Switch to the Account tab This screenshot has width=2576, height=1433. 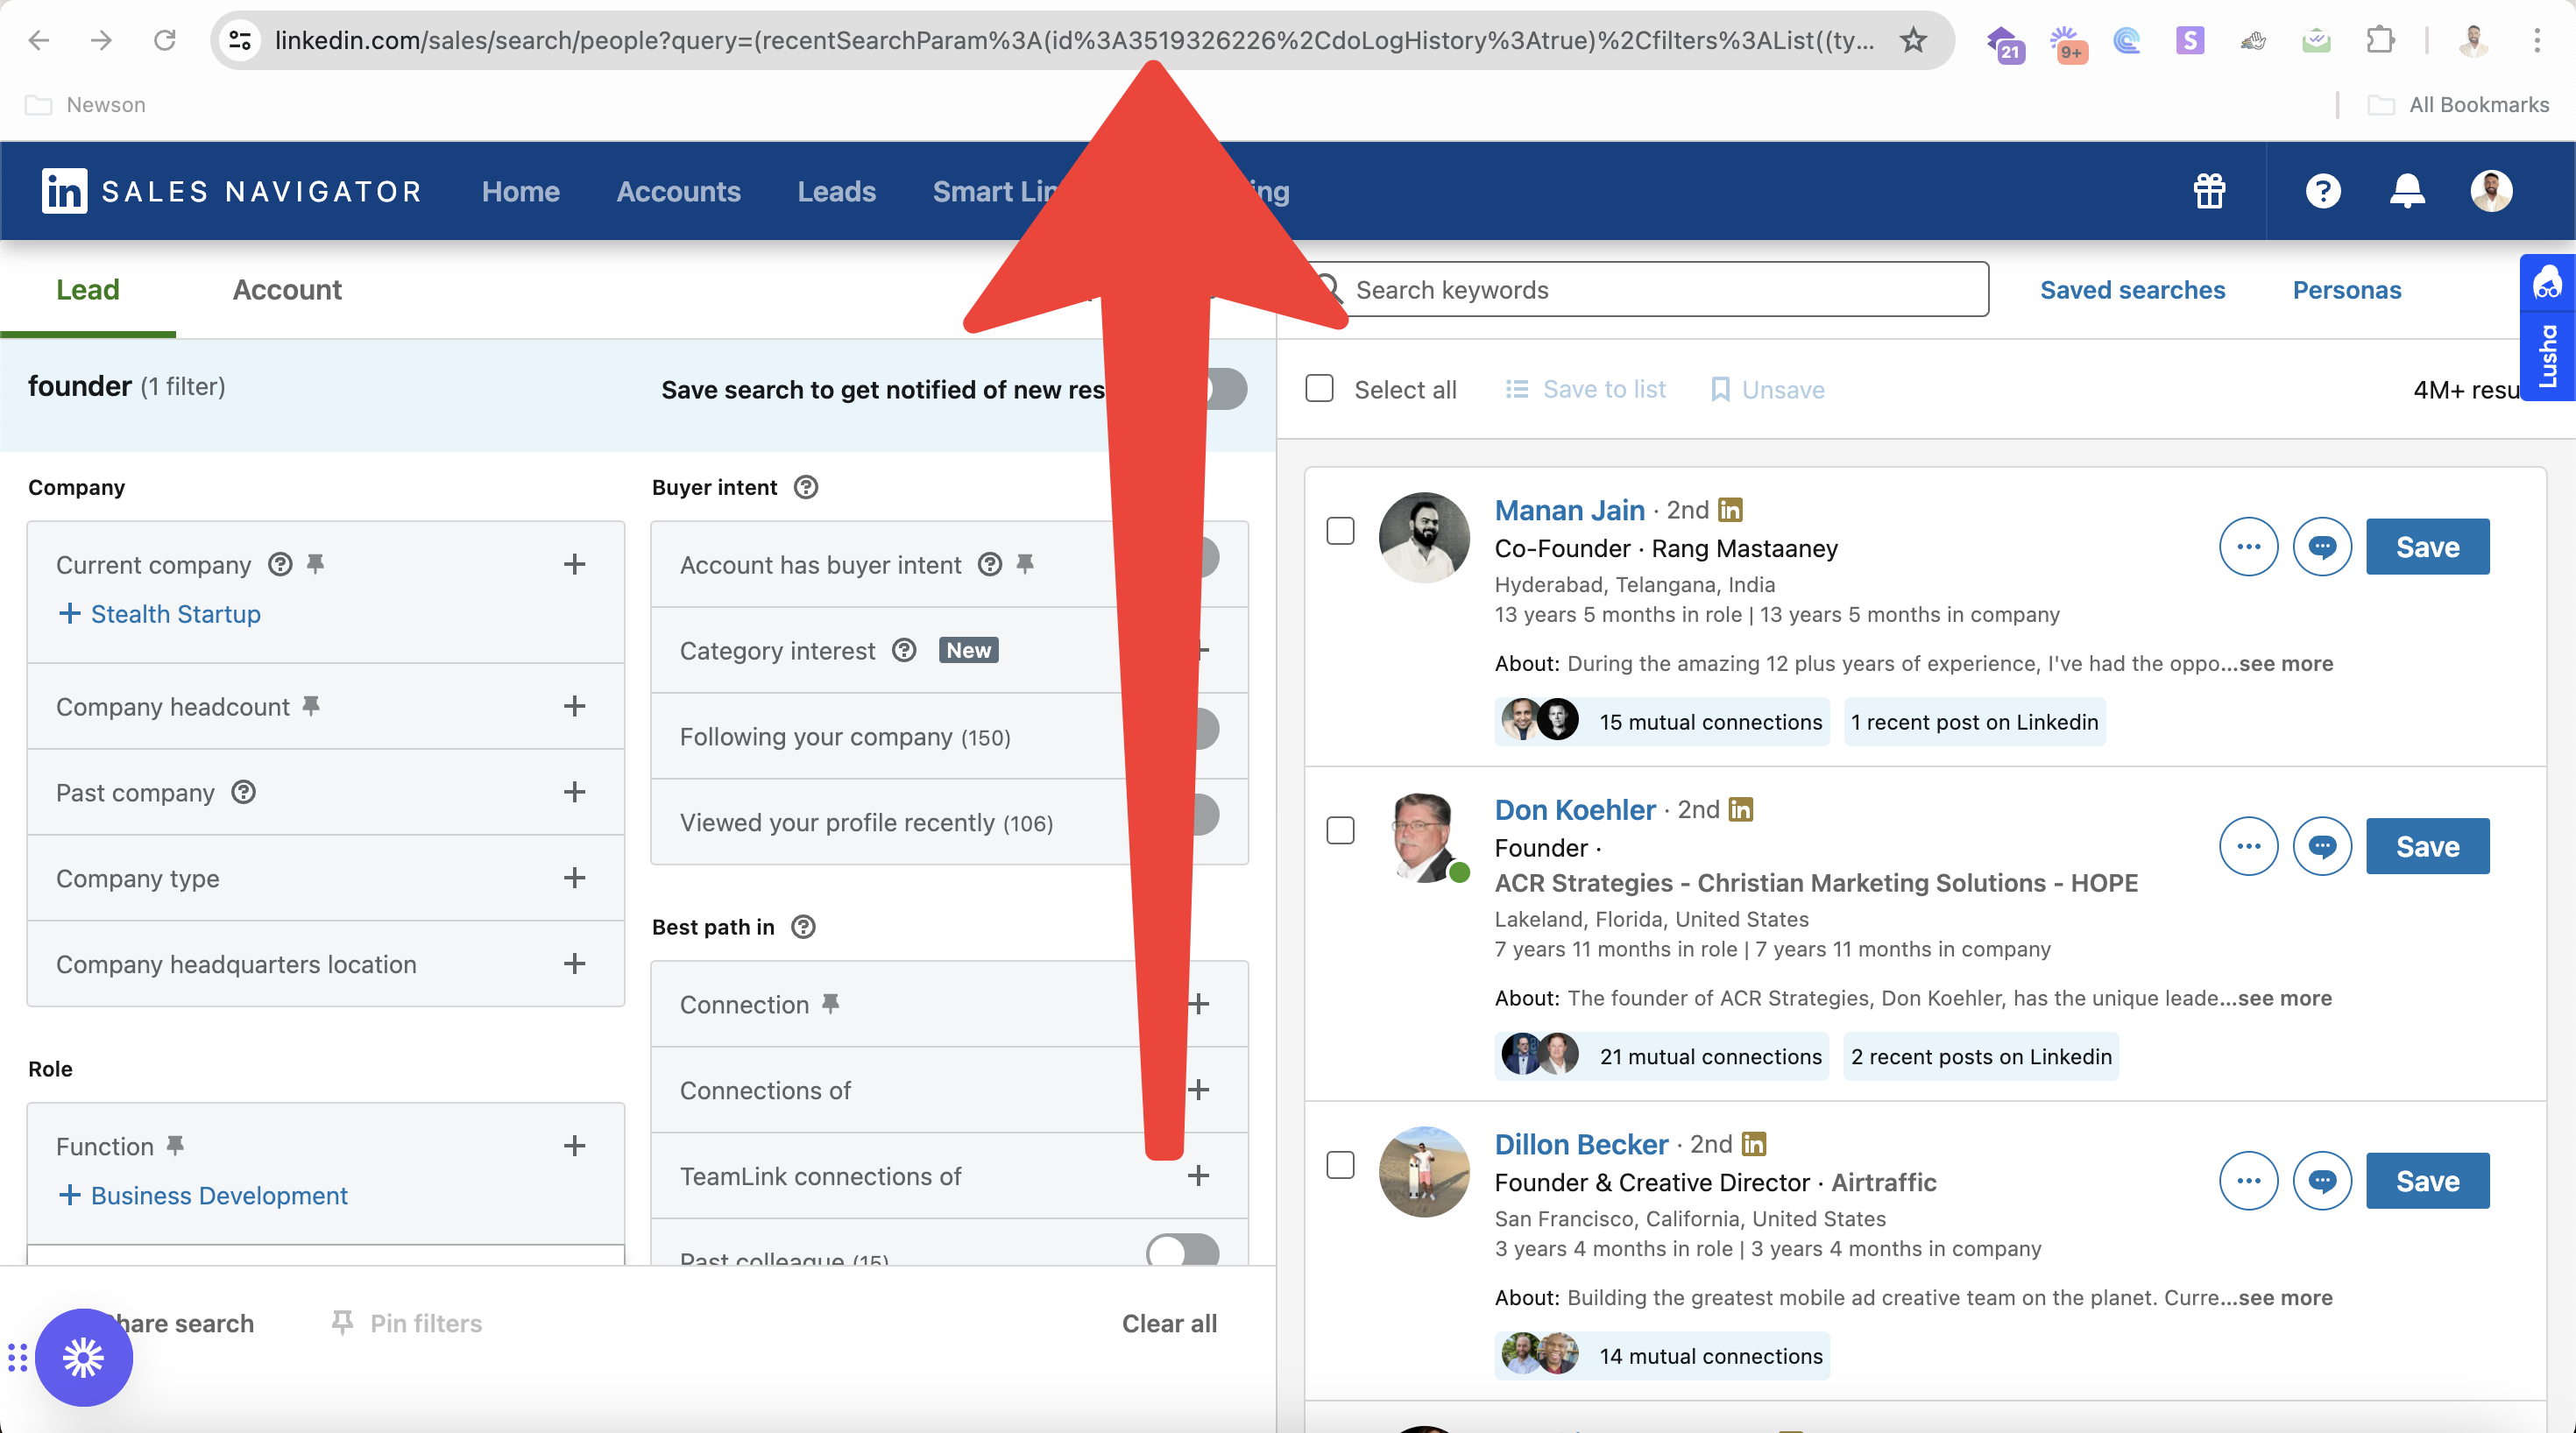(287, 290)
